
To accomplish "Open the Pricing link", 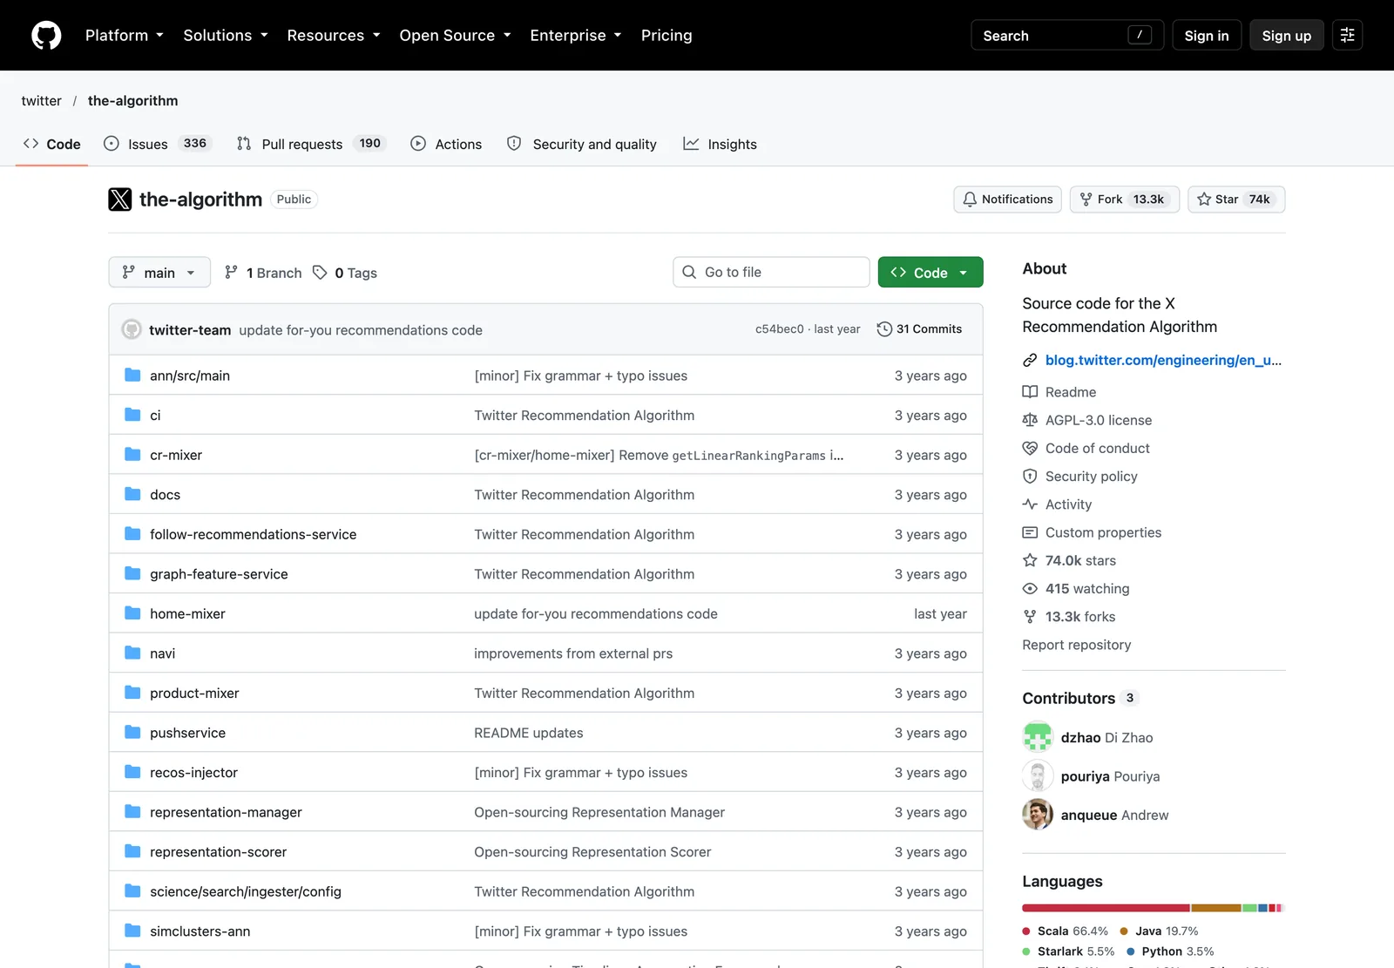I will pos(667,36).
